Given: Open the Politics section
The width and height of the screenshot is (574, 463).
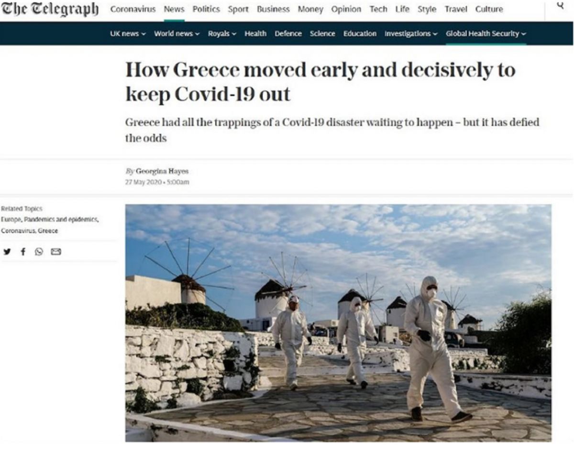Looking at the screenshot, I should click(206, 9).
